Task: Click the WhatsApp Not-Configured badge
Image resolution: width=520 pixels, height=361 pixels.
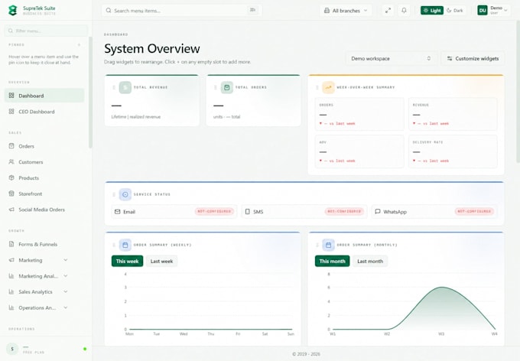Action: pos(474,211)
